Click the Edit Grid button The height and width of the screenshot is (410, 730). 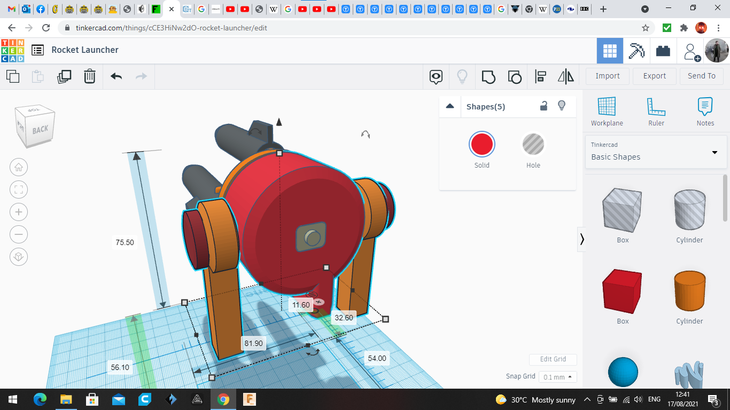tap(553, 359)
